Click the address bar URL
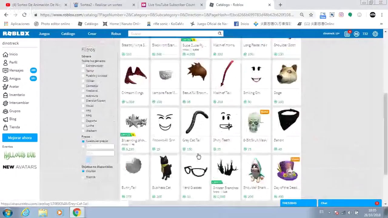388x218 pixels. [x=167, y=15]
